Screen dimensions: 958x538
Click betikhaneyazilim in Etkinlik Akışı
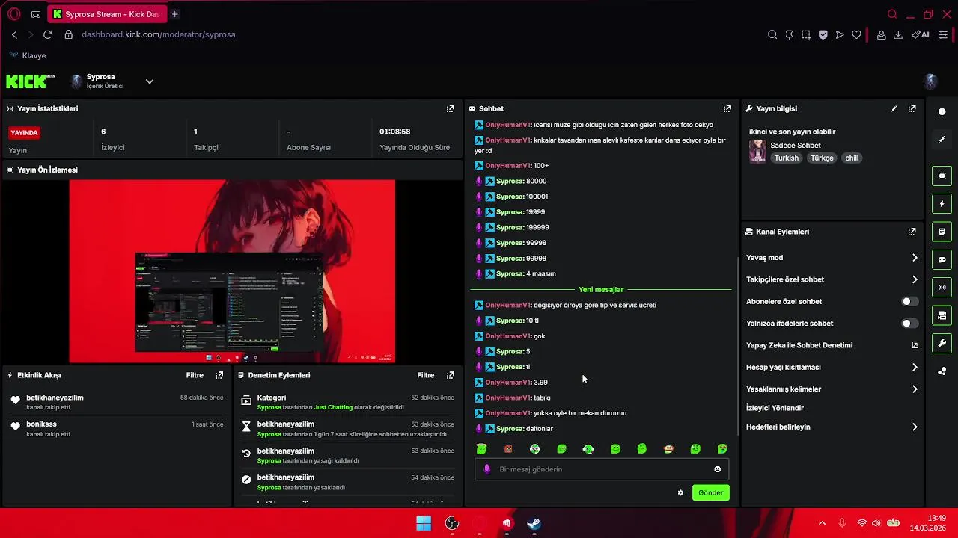point(55,398)
